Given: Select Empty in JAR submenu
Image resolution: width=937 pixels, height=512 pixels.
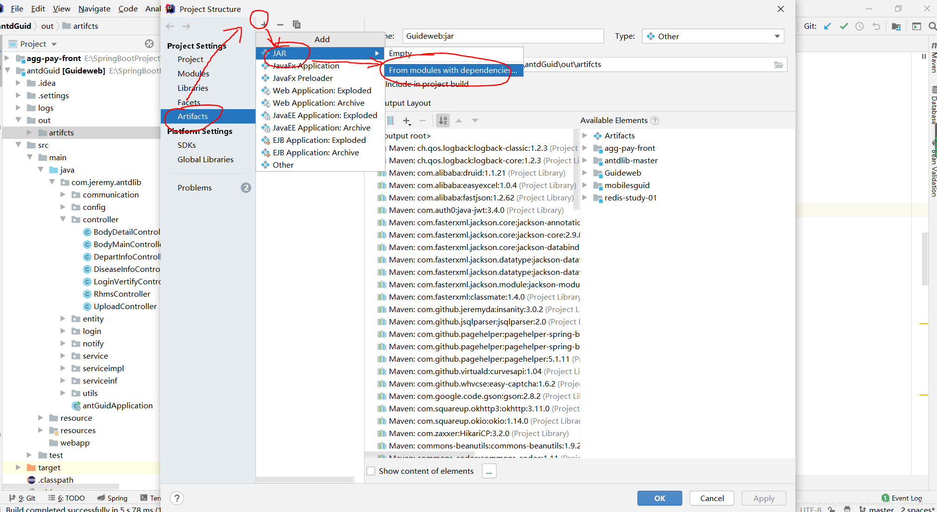Looking at the screenshot, I should (454, 54).
